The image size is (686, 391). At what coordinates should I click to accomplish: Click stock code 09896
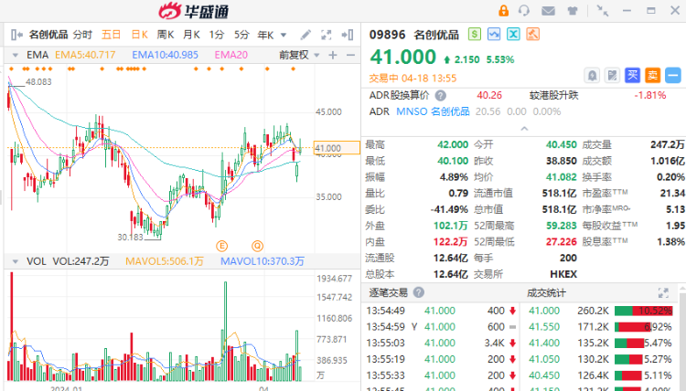[387, 35]
